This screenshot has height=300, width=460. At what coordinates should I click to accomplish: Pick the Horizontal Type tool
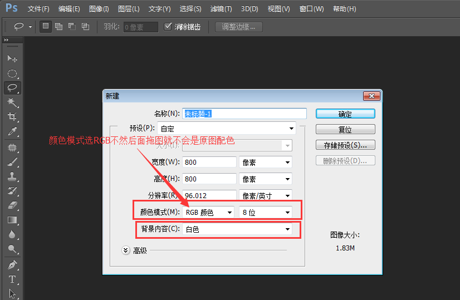tap(12, 279)
